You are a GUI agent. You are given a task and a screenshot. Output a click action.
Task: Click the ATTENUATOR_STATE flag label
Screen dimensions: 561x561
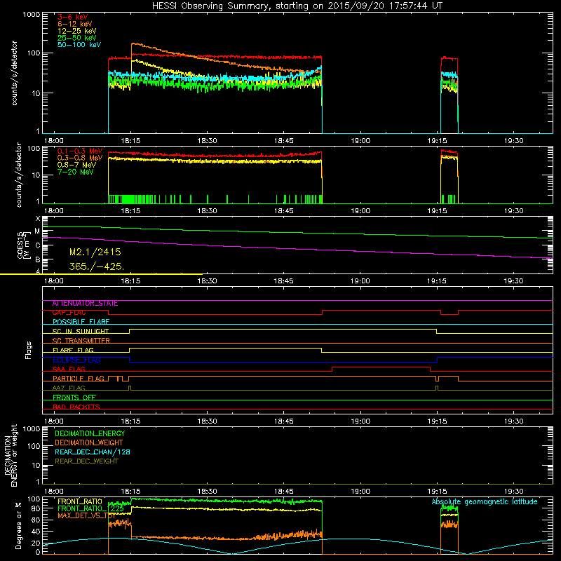(x=85, y=304)
